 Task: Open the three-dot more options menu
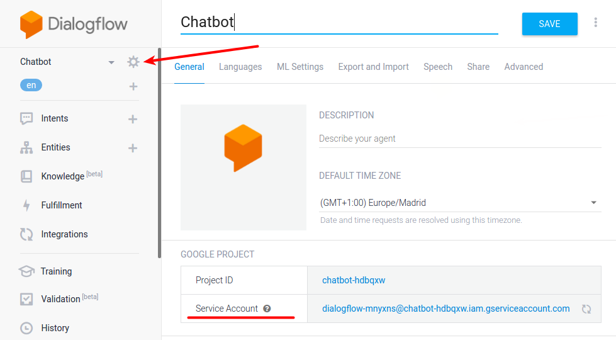tap(596, 23)
